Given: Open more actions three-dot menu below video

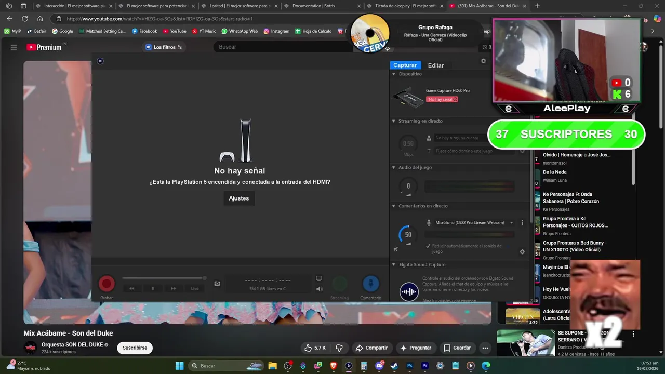Looking at the screenshot, I should coord(485,348).
